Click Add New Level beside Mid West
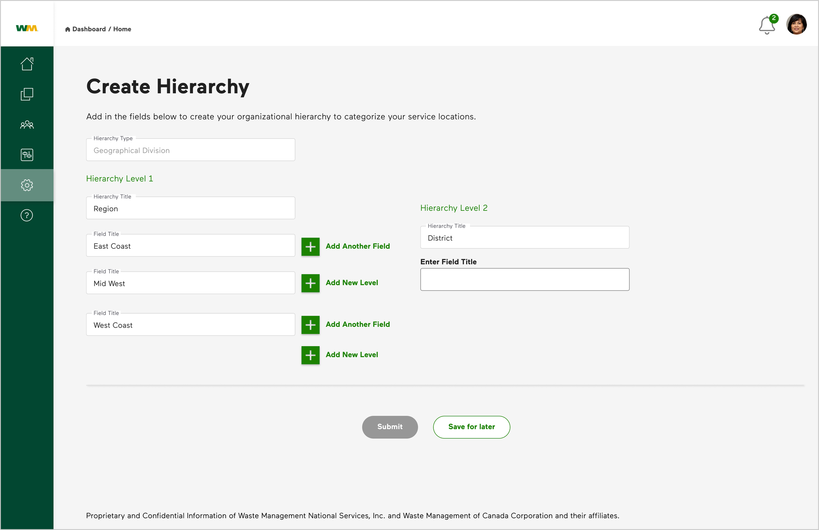This screenshot has width=819, height=530. pos(352,283)
